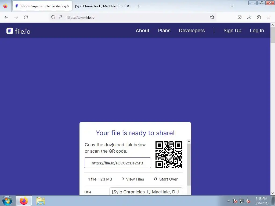Click the page scrollbar down arrow

point(273,193)
